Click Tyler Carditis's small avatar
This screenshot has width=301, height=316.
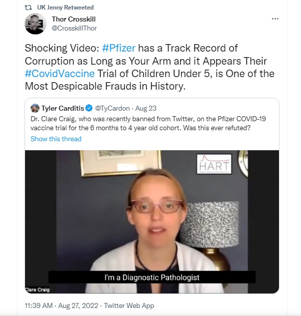click(35, 108)
